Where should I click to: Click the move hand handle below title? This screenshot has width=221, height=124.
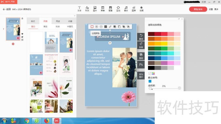tap(110, 43)
